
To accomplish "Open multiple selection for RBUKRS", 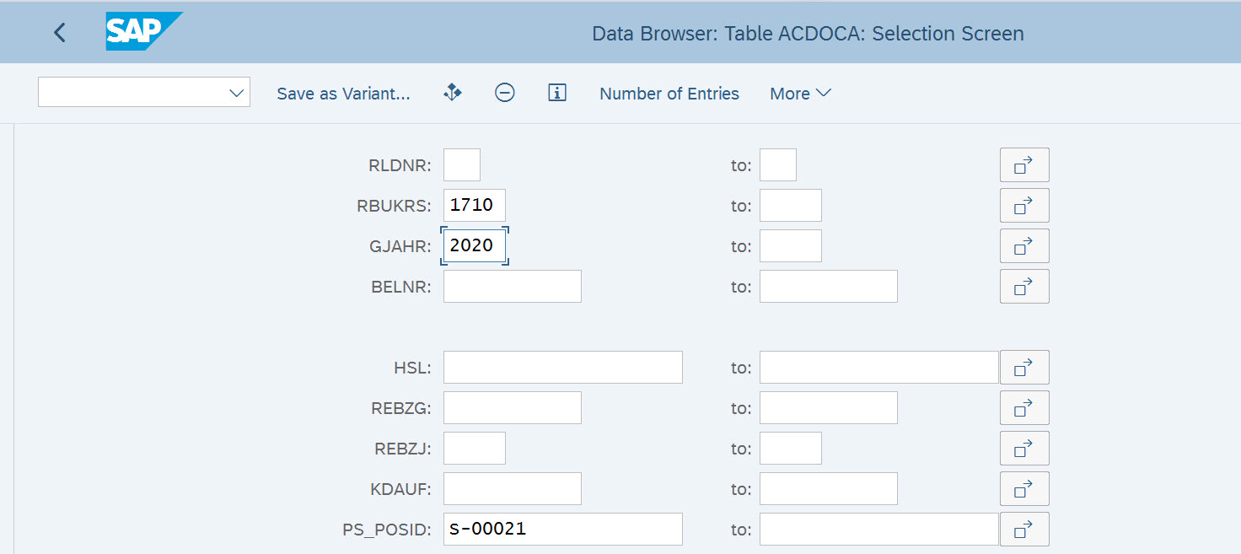I will tap(1023, 206).
